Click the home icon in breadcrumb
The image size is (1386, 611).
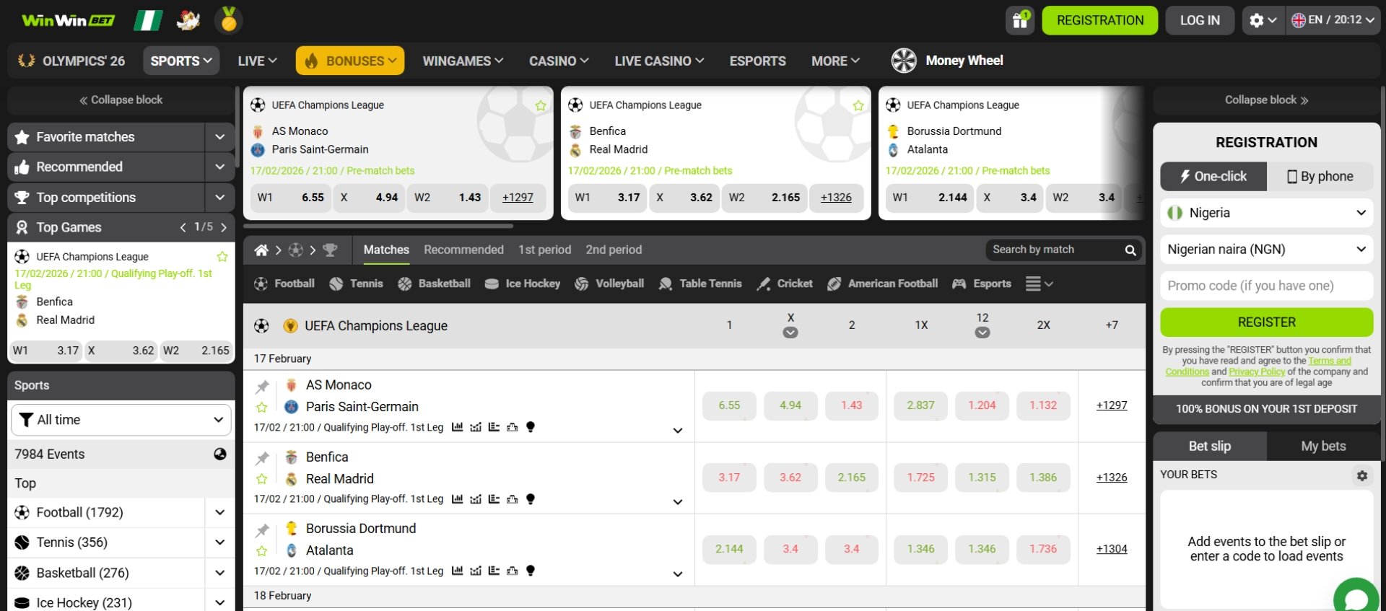(x=261, y=250)
